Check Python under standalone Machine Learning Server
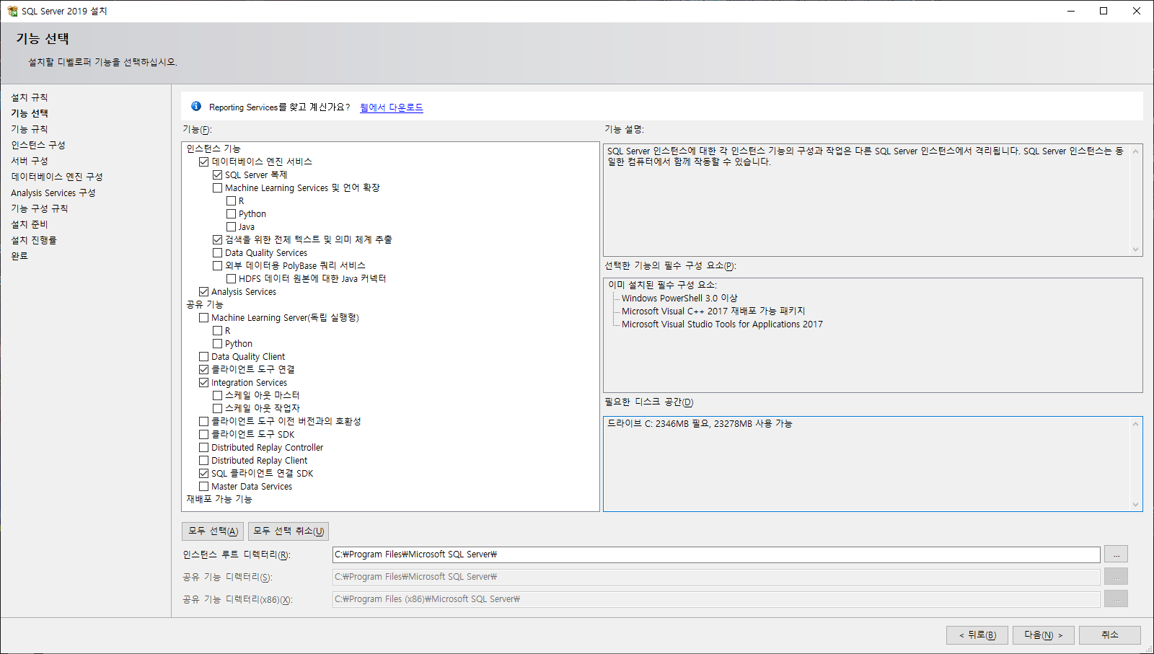The image size is (1154, 654). pos(217,343)
